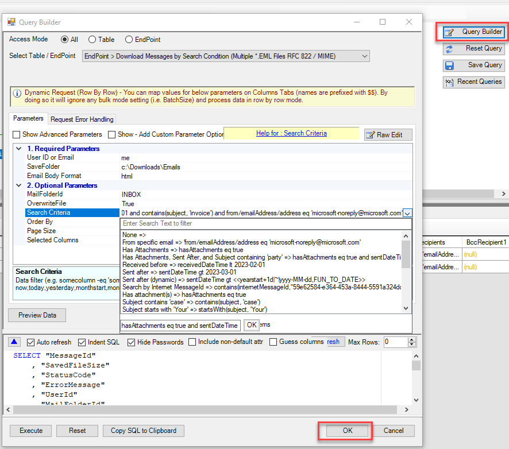Click the OK button in the criteria dropdown
Image resolution: width=509 pixels, height=449 pixels.
click(x=252, y=325)
